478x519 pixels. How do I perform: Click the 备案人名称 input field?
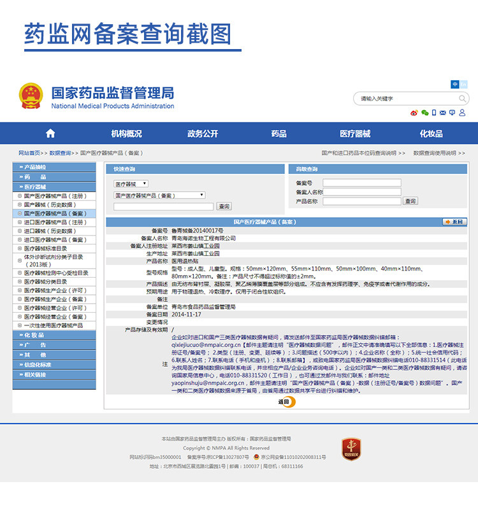[x=362, y=192]
